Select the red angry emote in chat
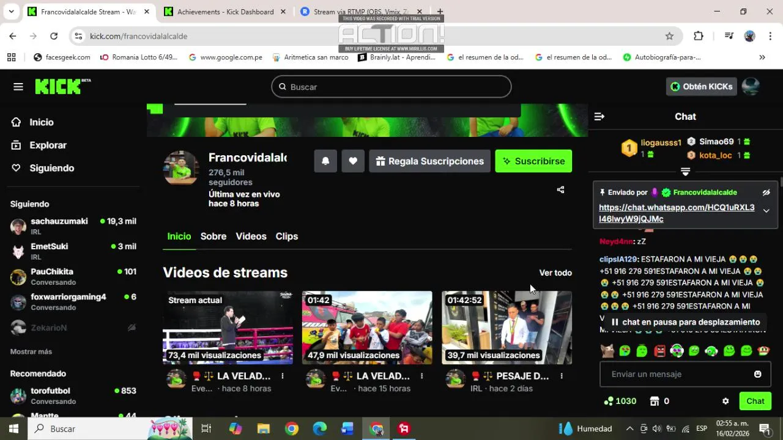This screenshot has width=783, height=440. point(659,351)
